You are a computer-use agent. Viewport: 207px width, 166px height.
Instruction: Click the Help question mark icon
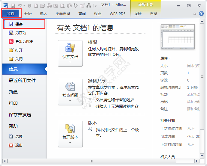[201, 13]
